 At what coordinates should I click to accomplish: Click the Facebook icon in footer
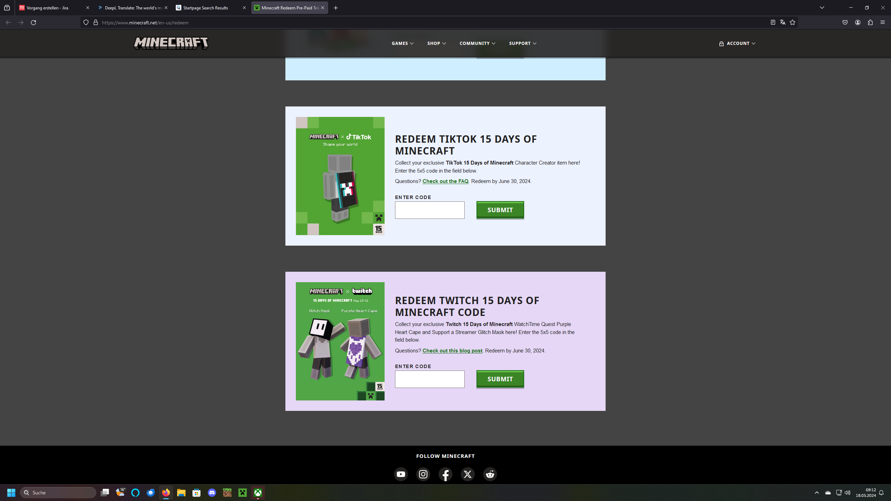click(x=445, y=474)
